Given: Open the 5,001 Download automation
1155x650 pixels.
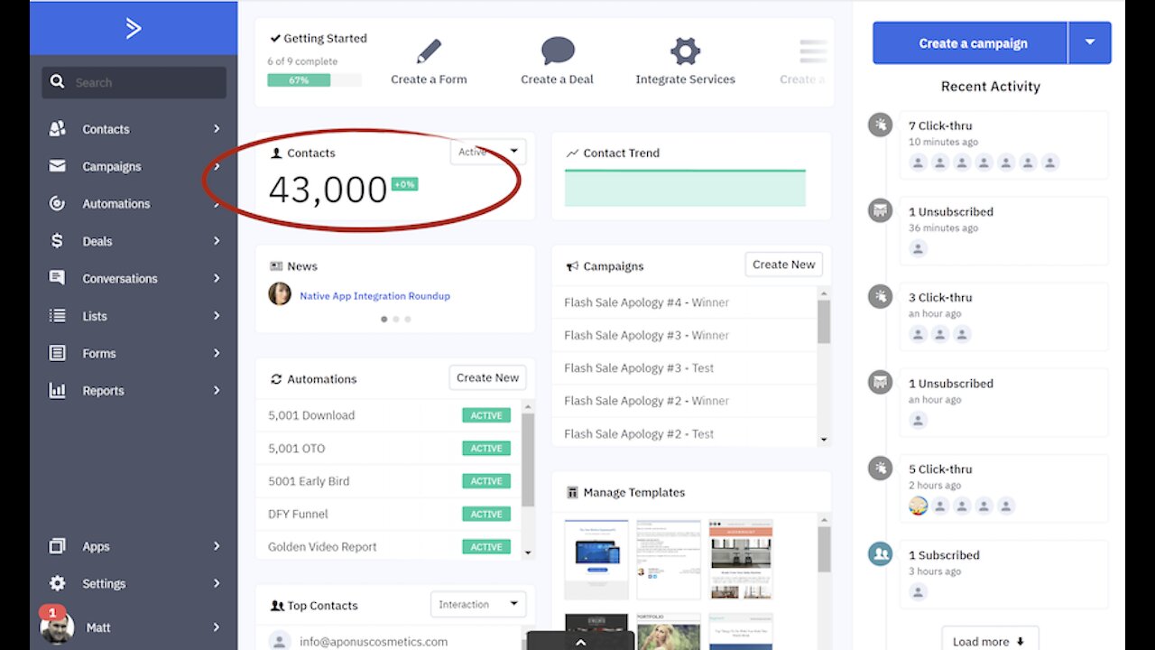Looking at the screenshot, I should [x=311, y=415].
